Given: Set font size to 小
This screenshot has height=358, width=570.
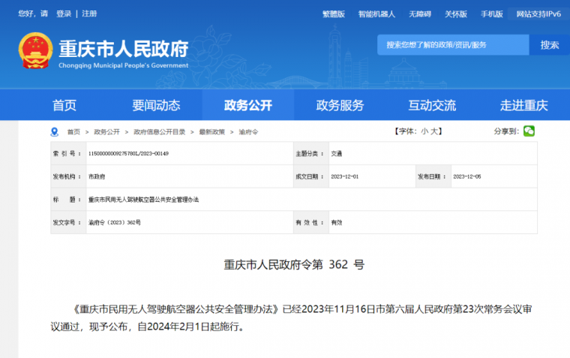Looking at the screenshot, I should point(424,131).
